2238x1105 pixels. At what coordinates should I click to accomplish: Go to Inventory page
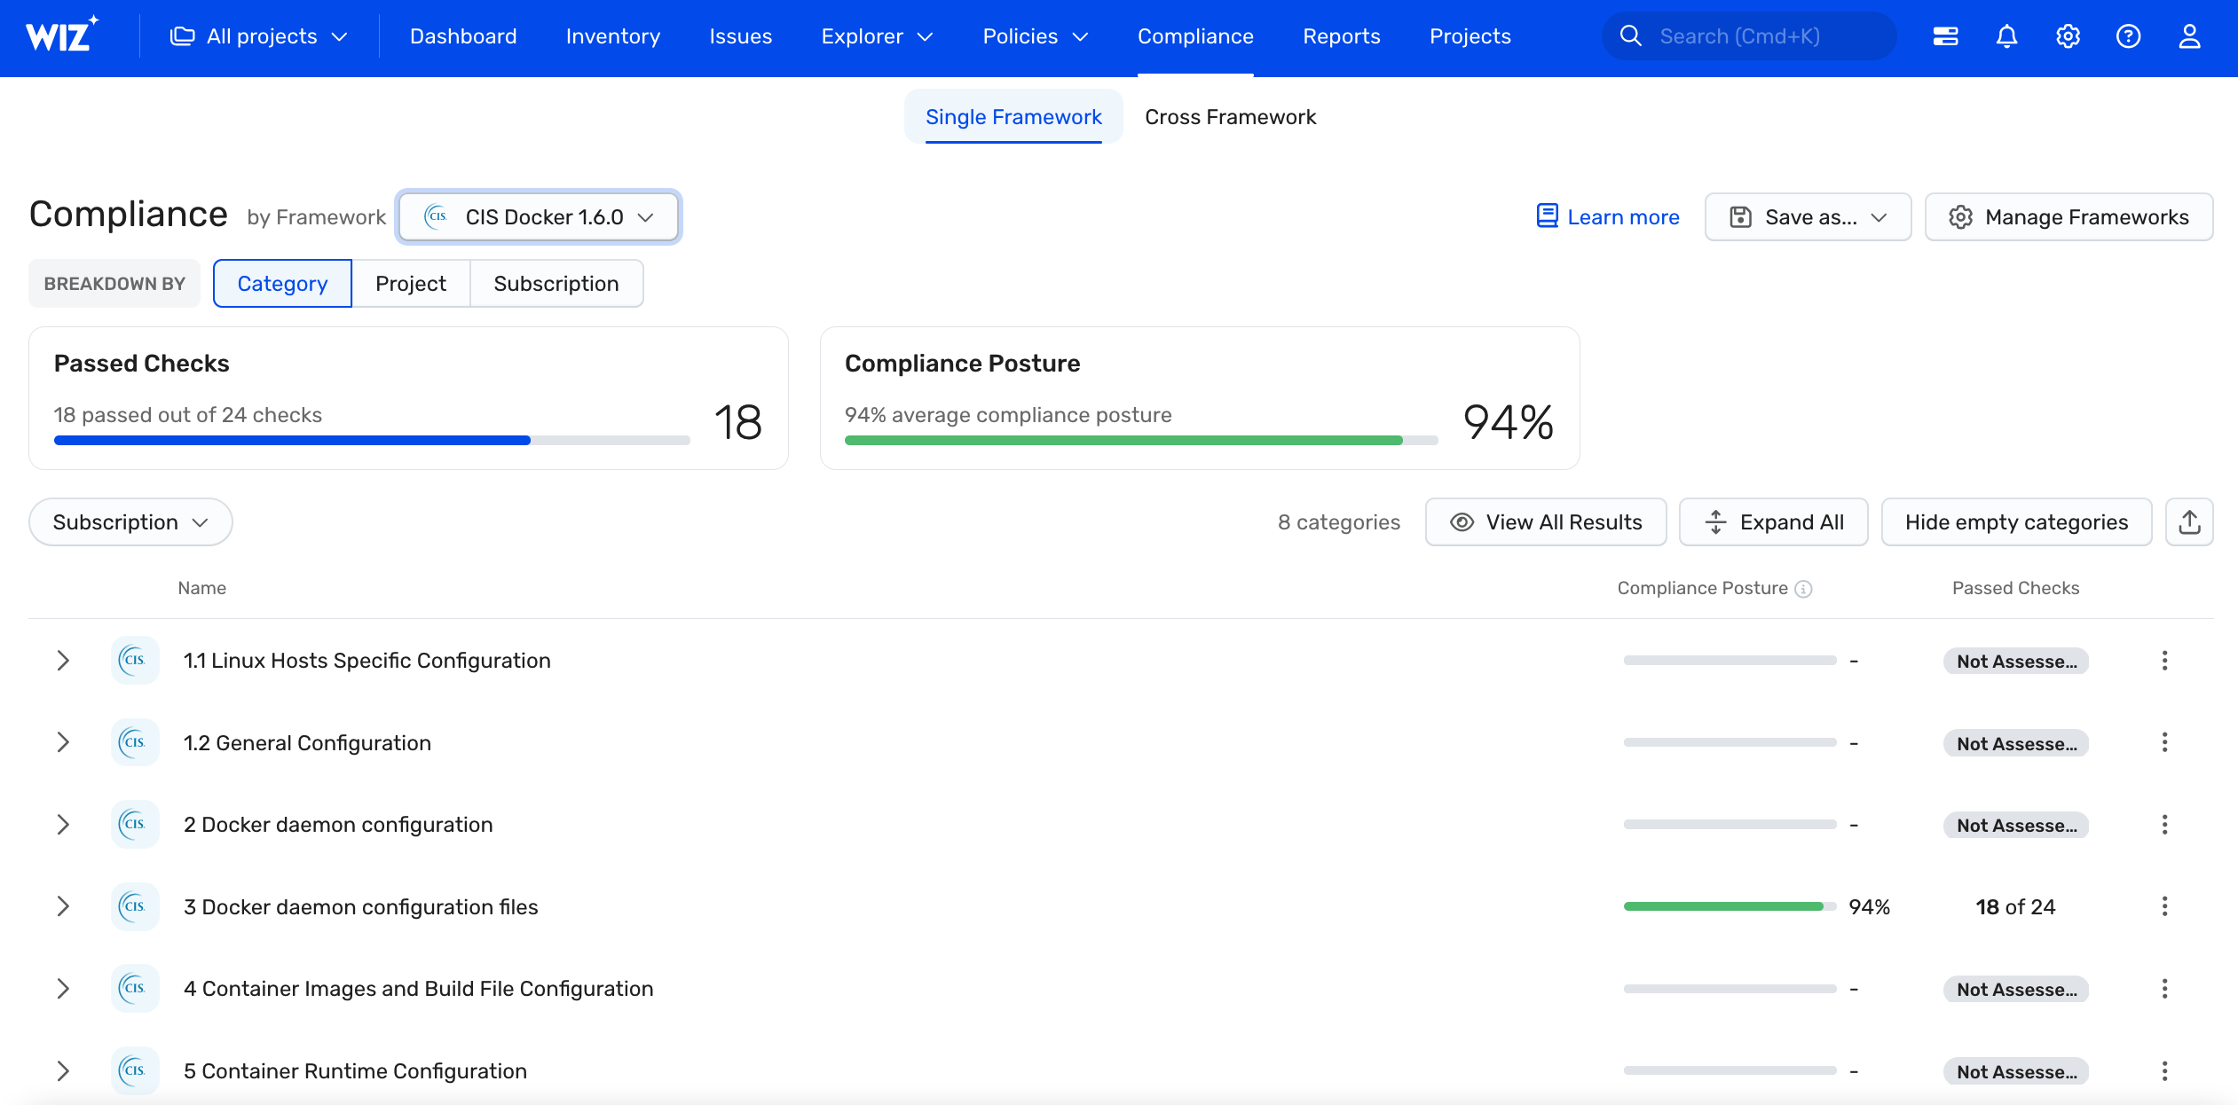613,36
